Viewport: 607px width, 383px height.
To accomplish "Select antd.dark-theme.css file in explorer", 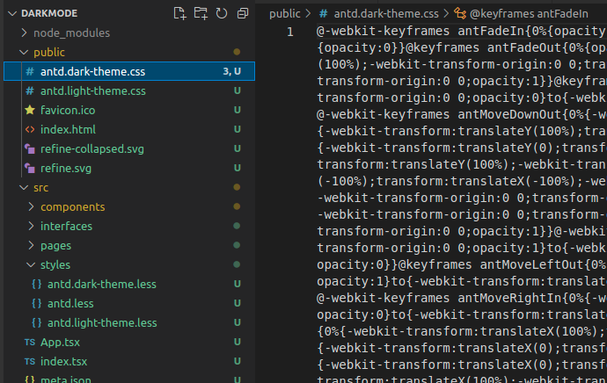I will (129, 71).
